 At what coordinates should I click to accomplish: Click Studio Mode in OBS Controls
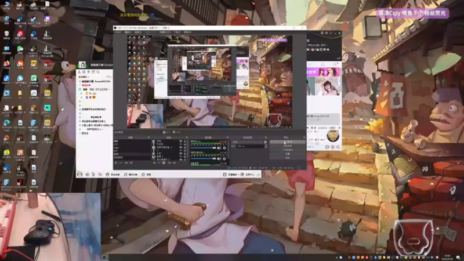287,150
